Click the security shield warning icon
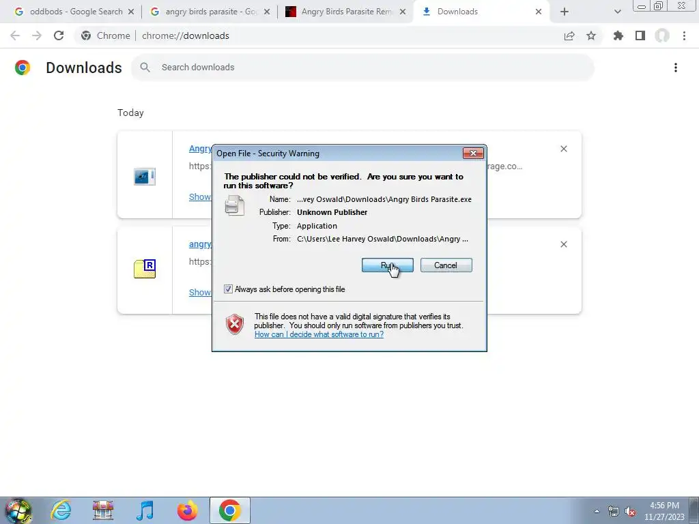 pyautogui.click(x=235, y=324)
